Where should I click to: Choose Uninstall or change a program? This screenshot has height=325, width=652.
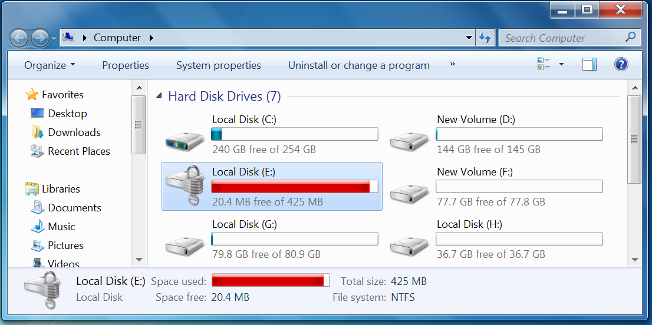(x=359, y=65)
